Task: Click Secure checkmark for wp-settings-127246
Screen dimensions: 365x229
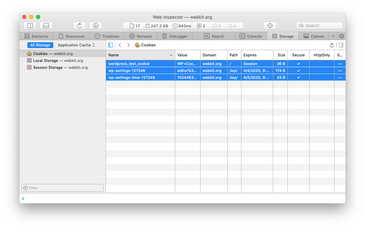Action: 299,71
